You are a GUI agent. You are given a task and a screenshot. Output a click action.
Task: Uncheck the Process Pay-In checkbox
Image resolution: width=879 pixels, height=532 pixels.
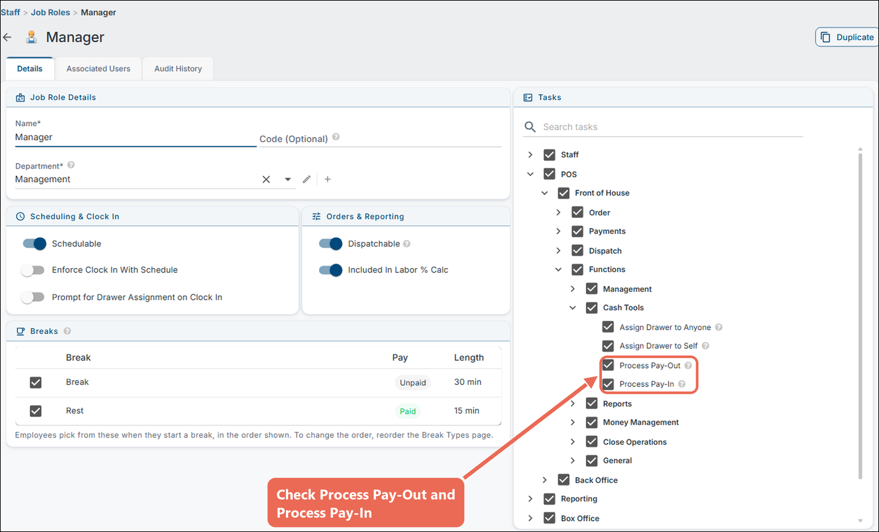(x=608, y=384)
